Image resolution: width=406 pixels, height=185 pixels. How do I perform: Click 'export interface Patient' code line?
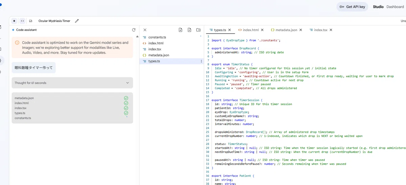click(x=233, y=176)
